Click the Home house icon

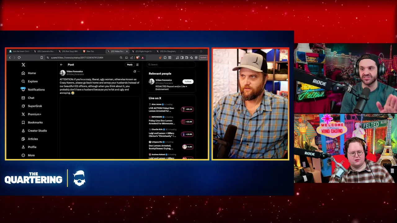(23, 73)
